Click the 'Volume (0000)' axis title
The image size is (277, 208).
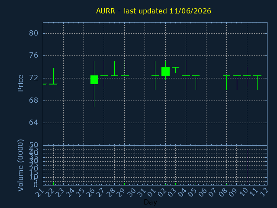coord(20,166)
